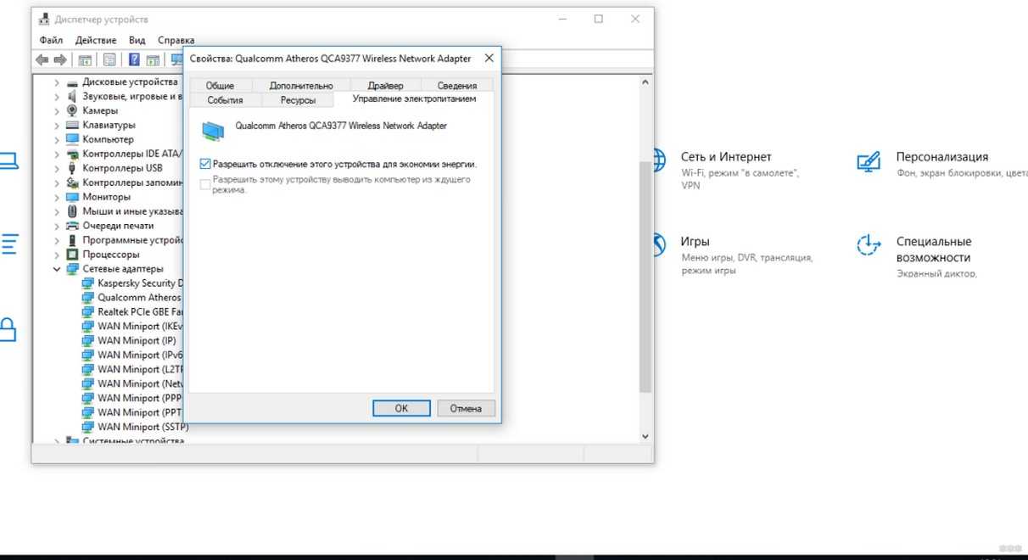Click the Back arrow toolbar icon
This screenshot has height=560, width=1028.
[x=42, y=59]
